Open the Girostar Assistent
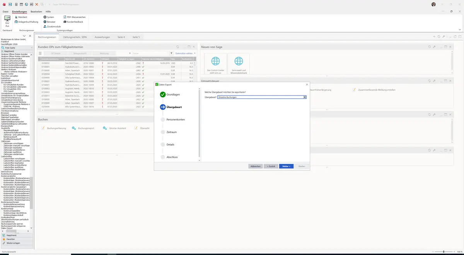Screen dimensions: 464x255 coord(114,128)
